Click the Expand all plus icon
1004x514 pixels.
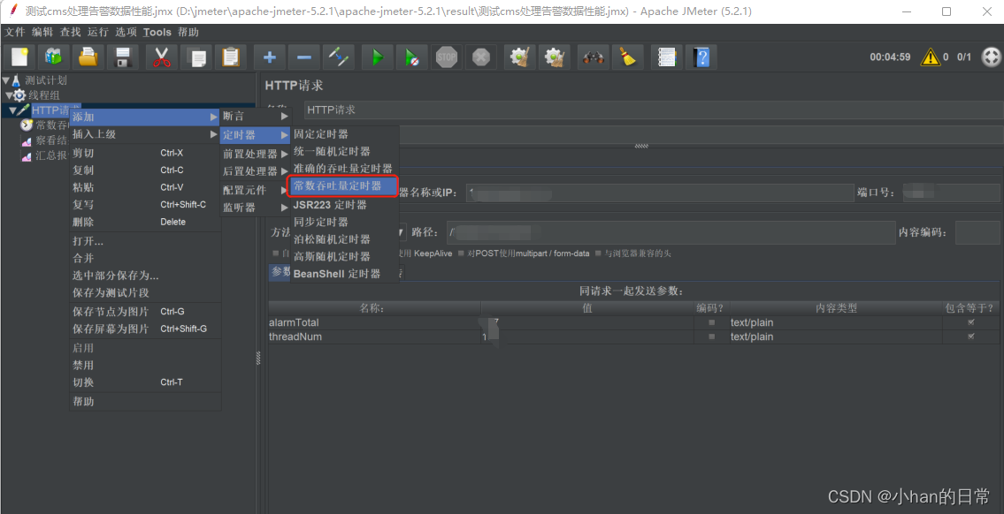(269, 57)
